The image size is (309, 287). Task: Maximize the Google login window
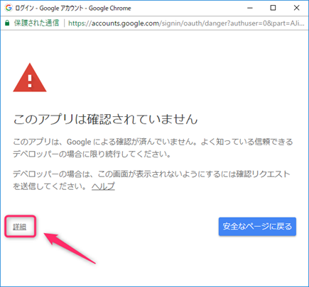[273, 8]
